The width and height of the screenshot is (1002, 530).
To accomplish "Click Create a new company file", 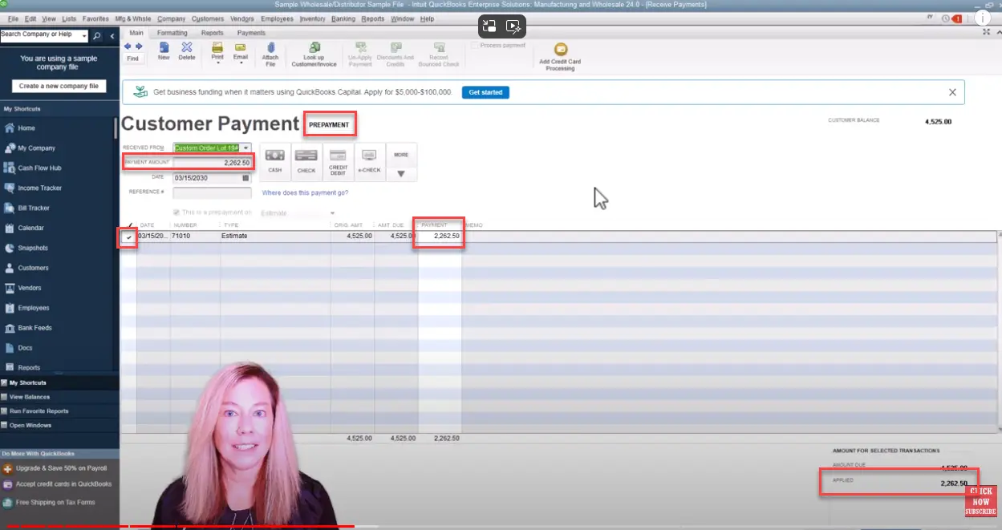I will 59,86.
